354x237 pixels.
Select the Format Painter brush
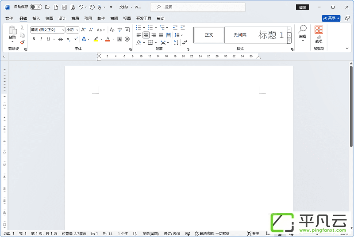[x=22, y=42]
